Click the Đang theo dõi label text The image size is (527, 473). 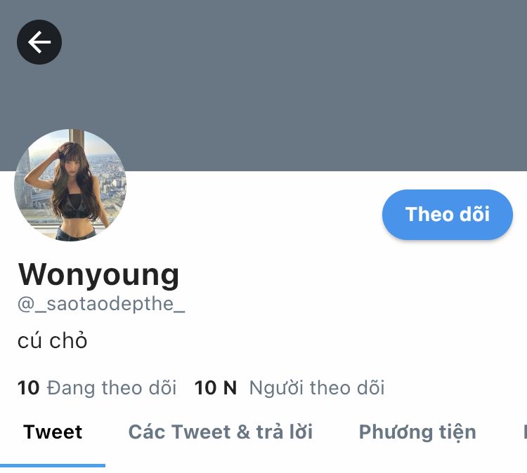[x=112, y=387]
